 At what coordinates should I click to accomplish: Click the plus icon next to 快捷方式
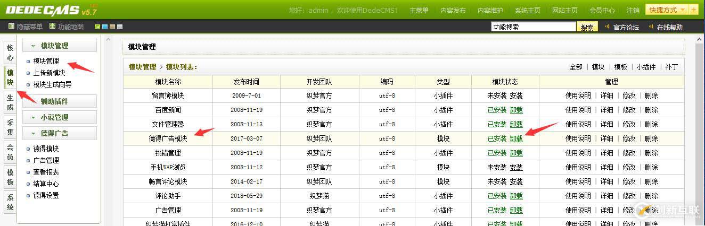click(x=693, y=10)
